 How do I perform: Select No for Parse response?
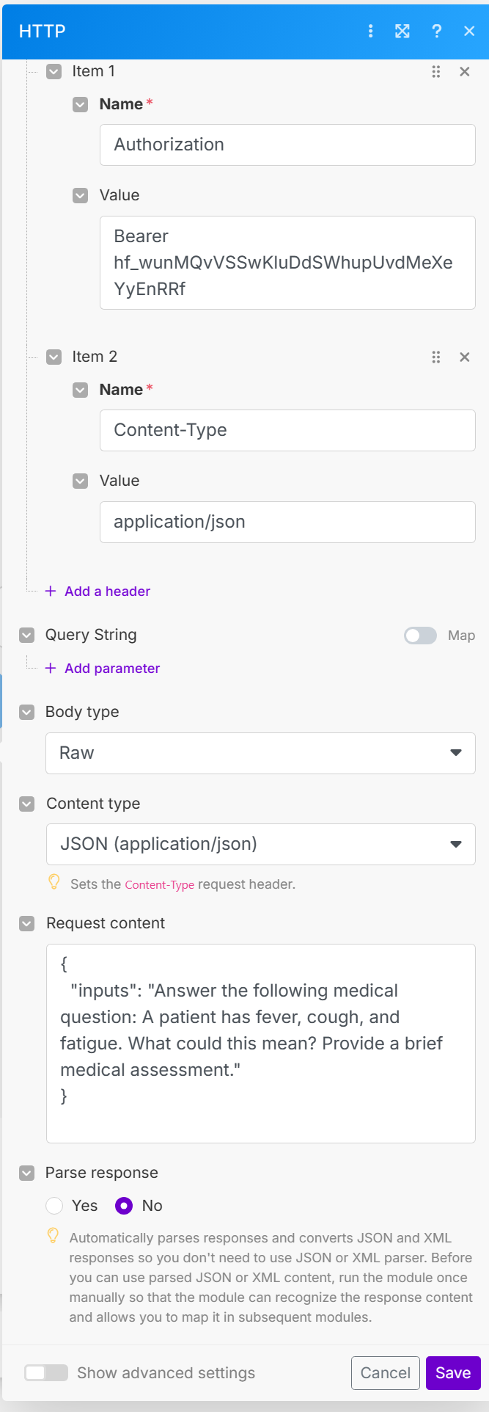(124, 1205)
